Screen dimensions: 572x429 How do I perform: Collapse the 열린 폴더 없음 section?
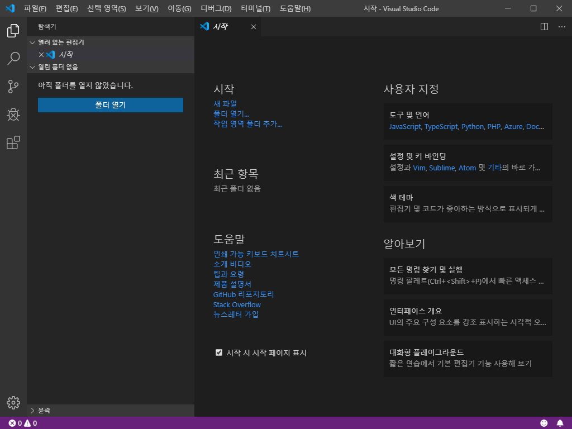(110, 67)
